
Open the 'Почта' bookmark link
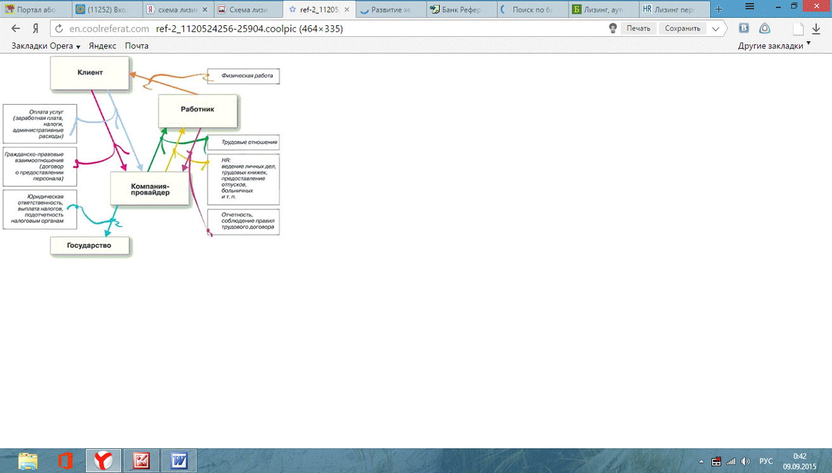tap(136, 46)
